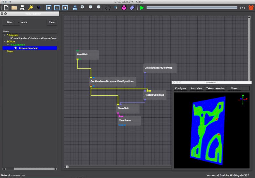255x178 pixels.
Task: Select the GetSliceFromStructuredFieldByIndices module
Action: click(113, 82)
